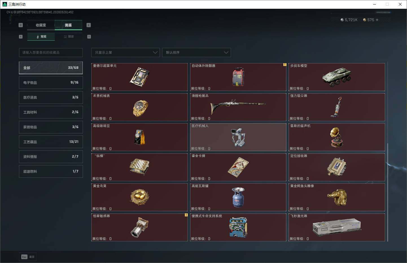This screenshot has height=263, width=407.
Task: Select the 定位接收器 receiver image
Action: (x=337, y=167)
